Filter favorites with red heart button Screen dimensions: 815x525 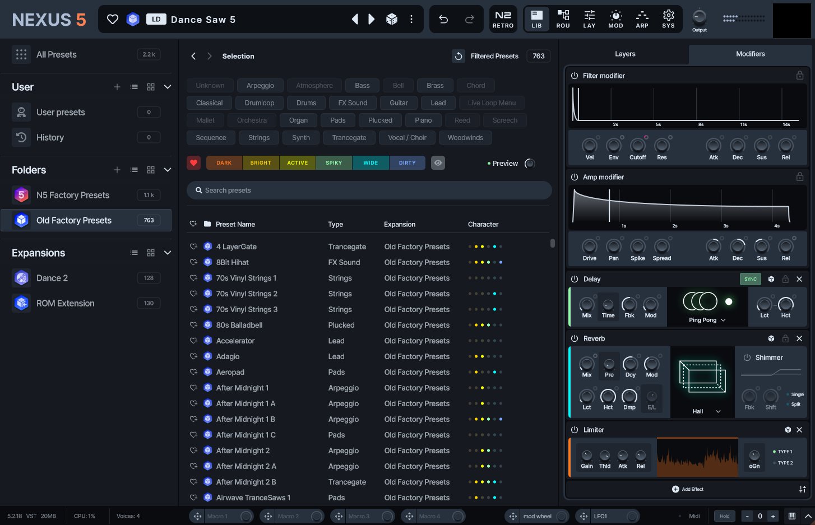[x=194, y=163]
